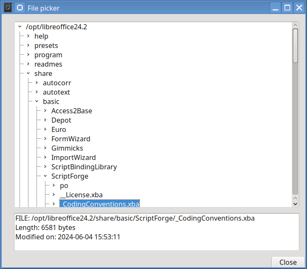Collapse the share folder
The image size is (307, 269).
tap(28, 73)
